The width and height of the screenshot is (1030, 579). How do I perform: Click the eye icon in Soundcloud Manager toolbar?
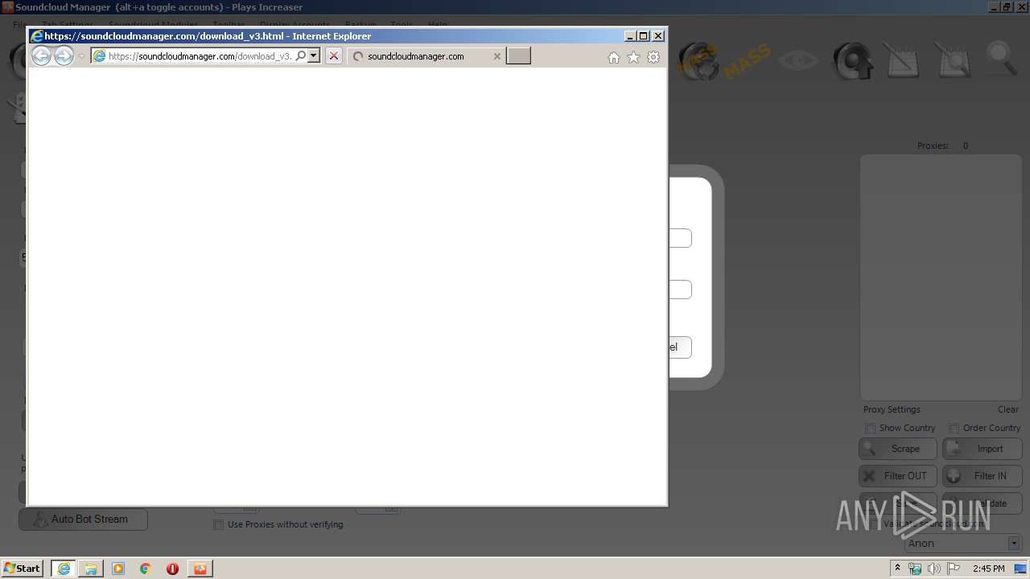798,60
